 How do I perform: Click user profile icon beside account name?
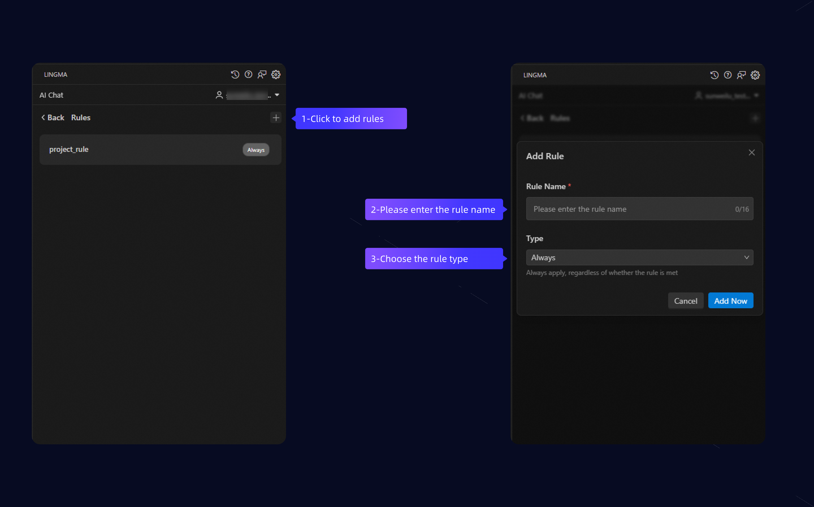(219, 95)
